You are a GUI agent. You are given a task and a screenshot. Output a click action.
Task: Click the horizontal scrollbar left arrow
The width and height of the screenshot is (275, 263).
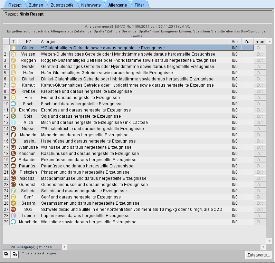coord(64,247)
